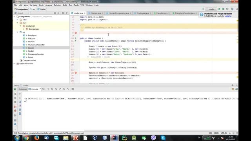251x141 pixels.
Task: Toggle breakpoint on line 8
Action: click(x=76, y=33)
